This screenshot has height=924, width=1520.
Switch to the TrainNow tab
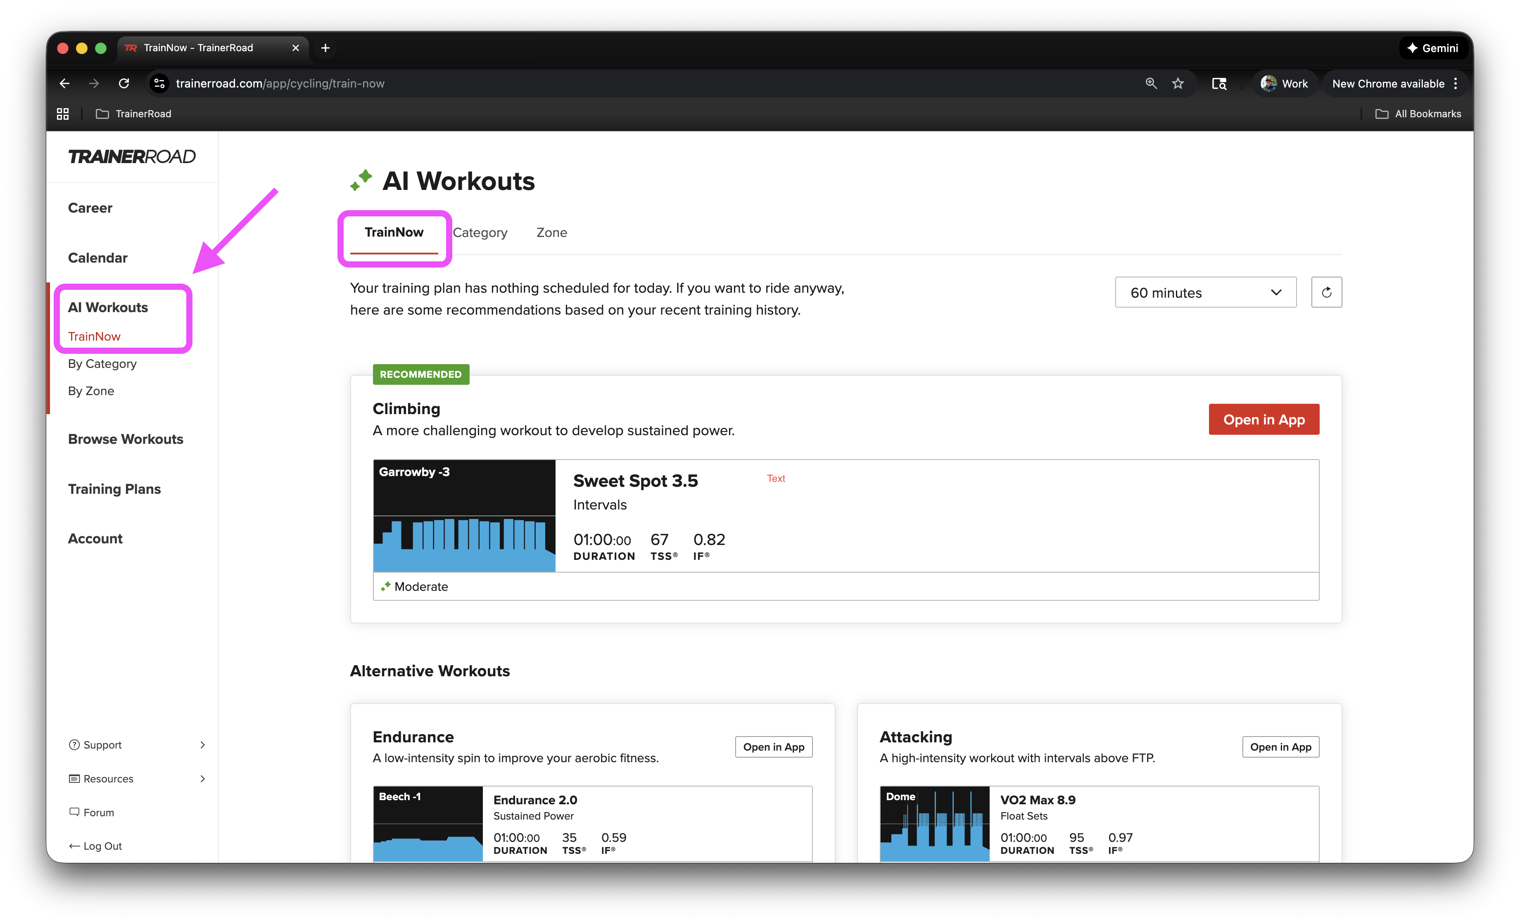(x=394, y=232)
